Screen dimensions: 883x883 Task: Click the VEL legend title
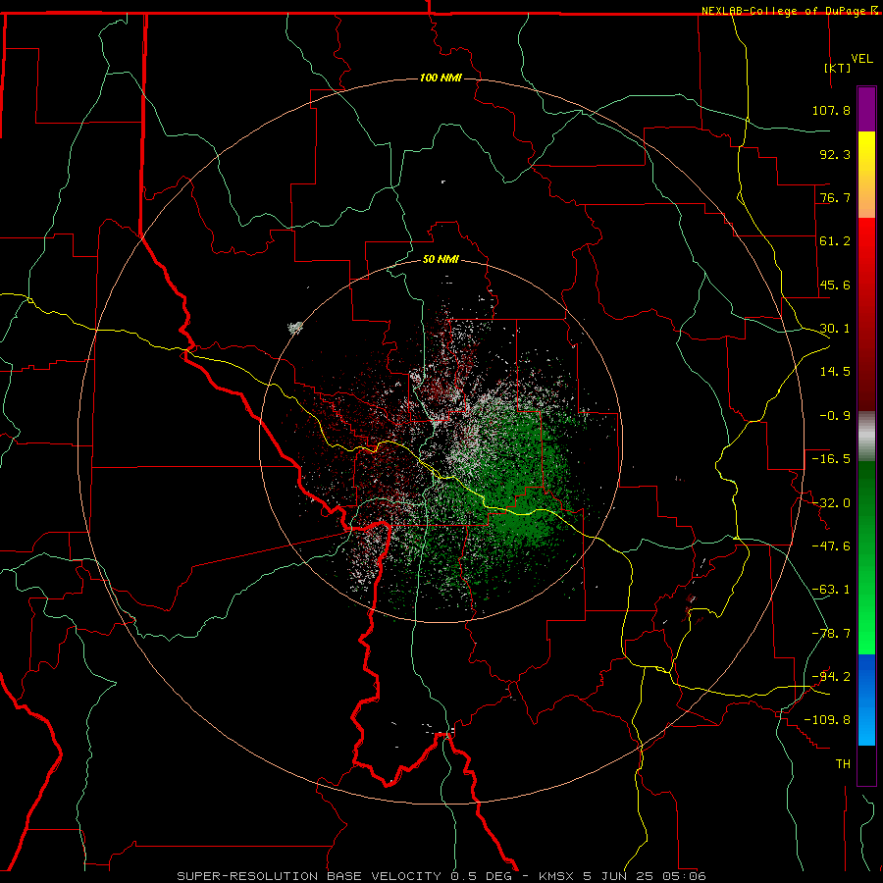click(x=861, y=59)
